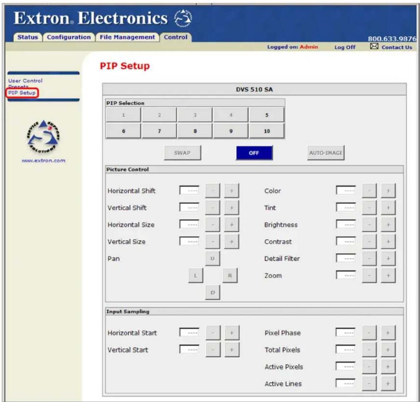Select PIP input 4
420x402 pixels.
tap(231, 115)
